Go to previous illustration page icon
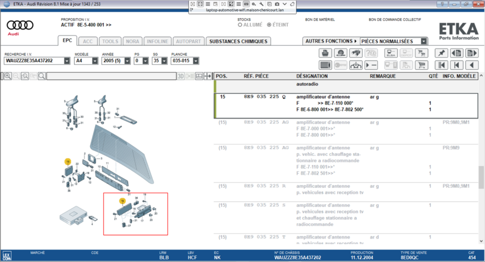Viewport: 485px width, 262px height. click(x=457, y=53)
